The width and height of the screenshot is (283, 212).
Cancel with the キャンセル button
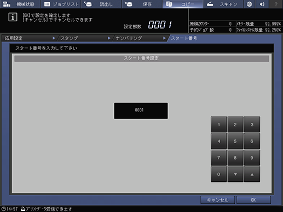pyautogui.click(x=217, y=200)
